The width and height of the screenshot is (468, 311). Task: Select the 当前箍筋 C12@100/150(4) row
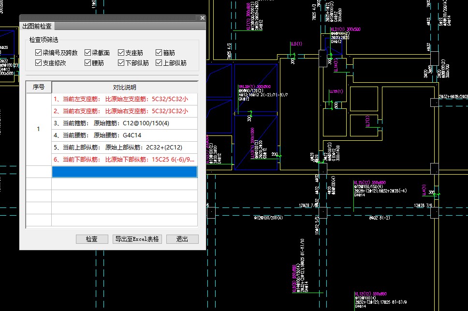point(124,123)
